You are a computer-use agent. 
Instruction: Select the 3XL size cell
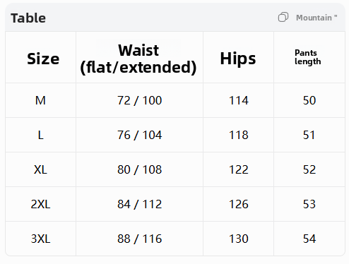[x=40, y=239]
